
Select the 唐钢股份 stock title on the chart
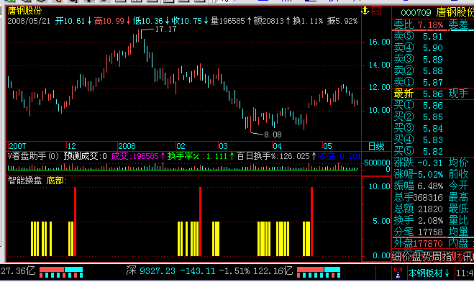point(24,12)
